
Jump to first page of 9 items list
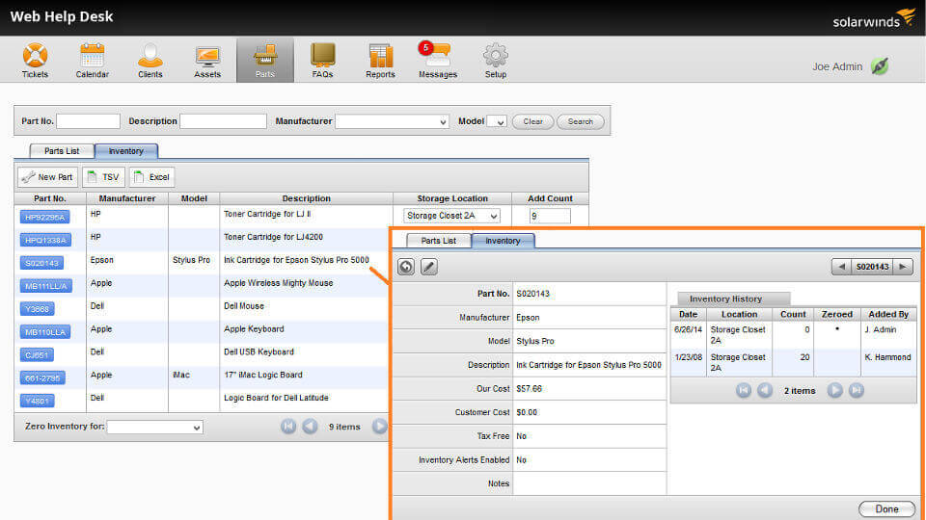tap(288, 427)
